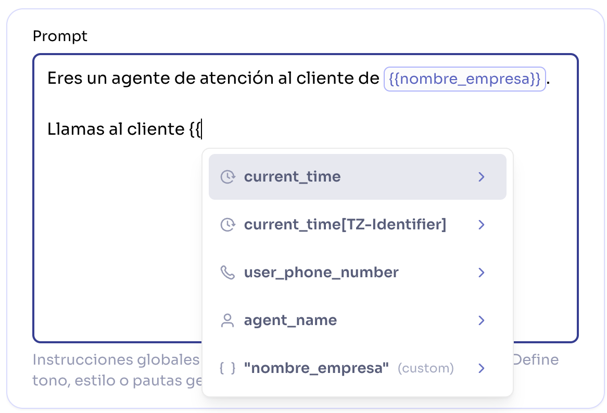Click the phone icon next to user_phone_number

point(228,272)
